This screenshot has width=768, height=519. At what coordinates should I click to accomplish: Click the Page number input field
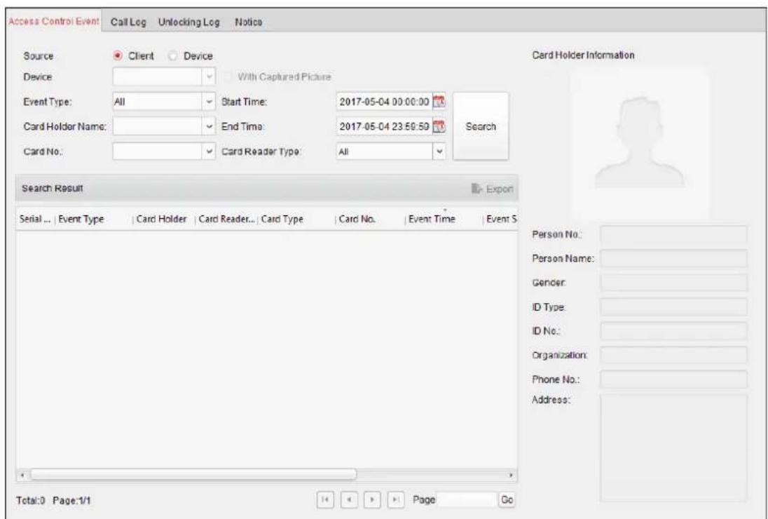[x=467, y=499]
